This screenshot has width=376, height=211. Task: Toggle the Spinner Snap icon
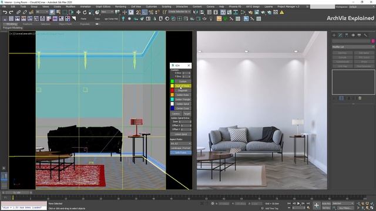click(x=157, y=12)
